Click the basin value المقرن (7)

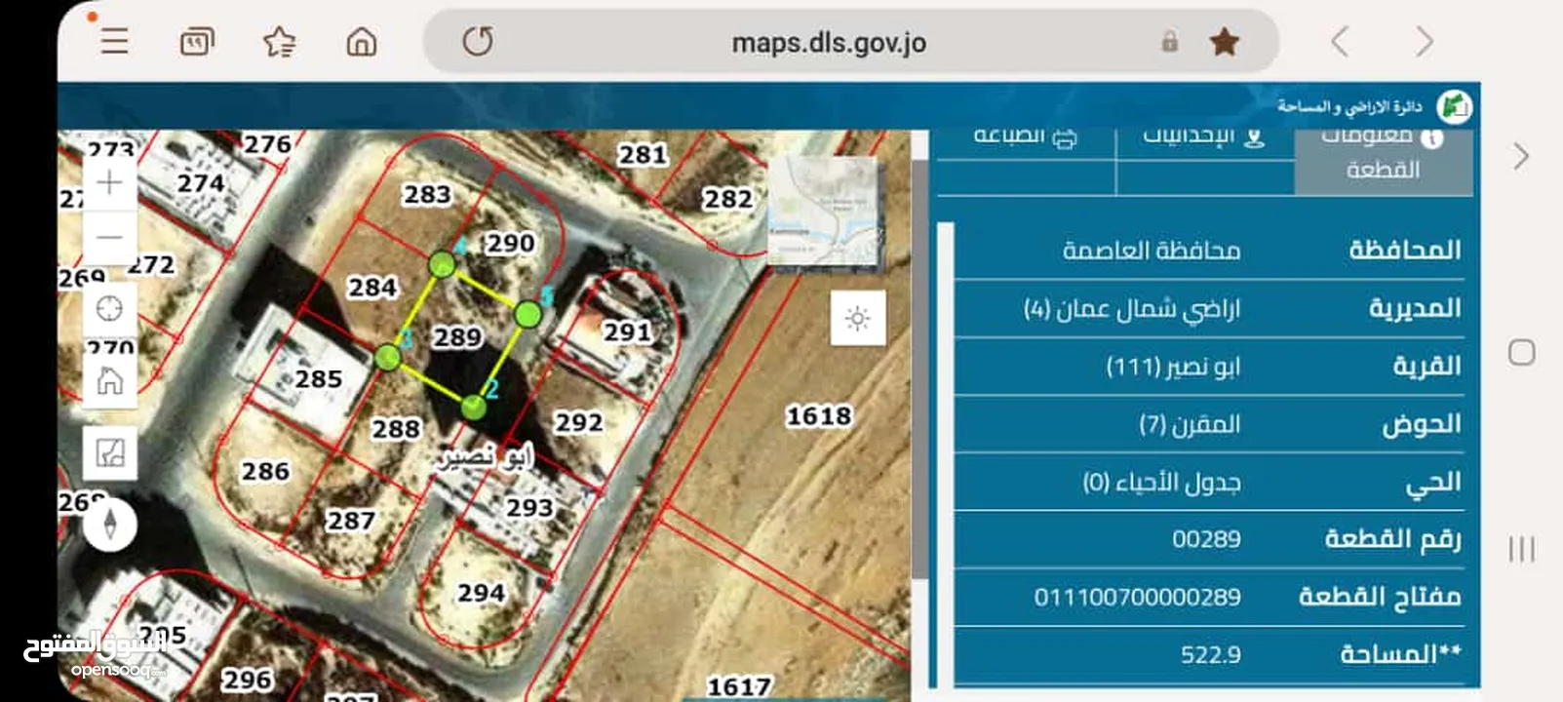pyautogui.click(x=1190, y=424)
